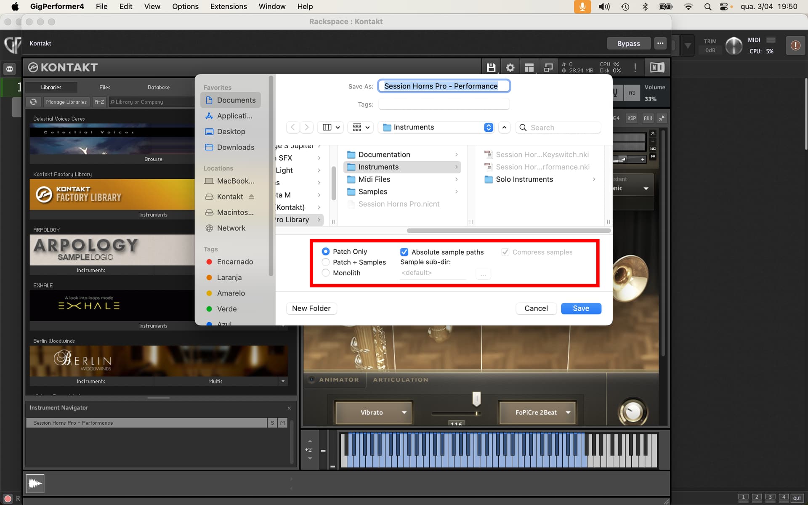The image size is (808, 505).
Task: Click the Native Instruments NI logo
Action: (x=657, y=67)
